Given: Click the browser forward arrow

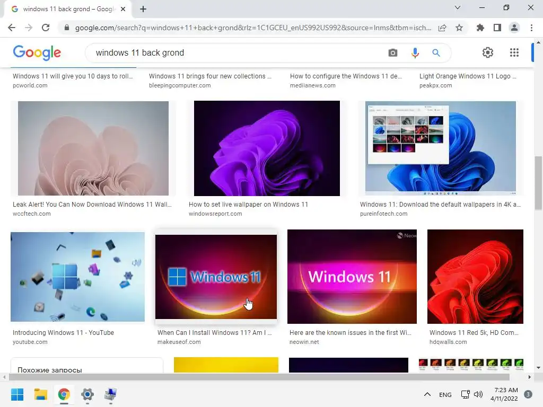Looking at the screenshot, I should click(29, 28).
